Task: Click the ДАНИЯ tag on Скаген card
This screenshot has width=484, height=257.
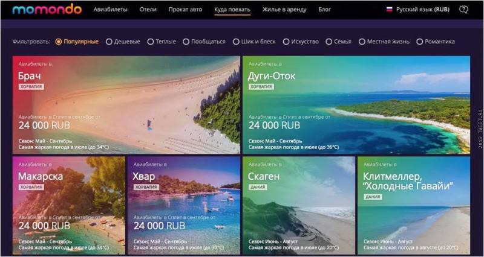Action: click(x=258, y=187)
